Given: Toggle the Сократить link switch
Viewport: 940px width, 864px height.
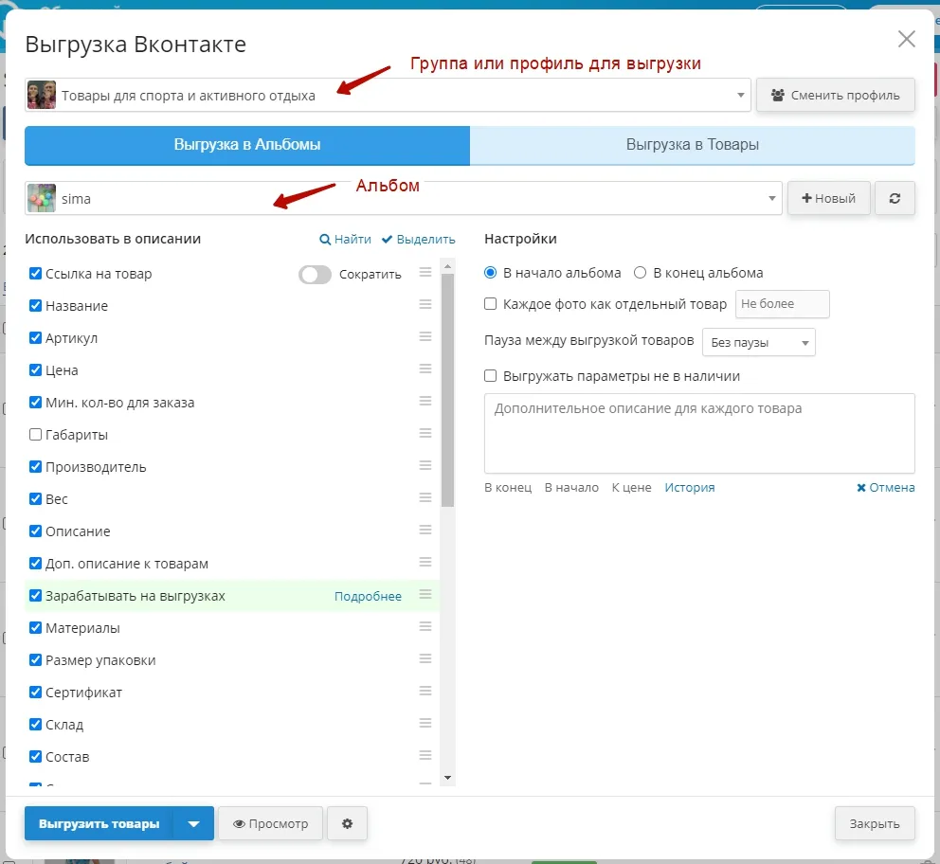Looking at the screenshot, I should [x=315, y=275].
